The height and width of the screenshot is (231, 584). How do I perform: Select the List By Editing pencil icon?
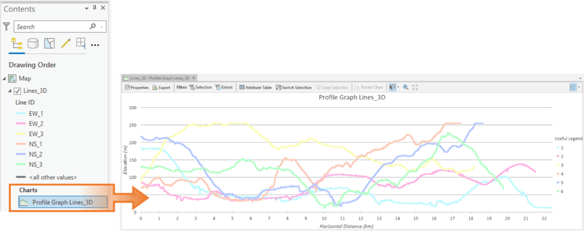[66, 44]
